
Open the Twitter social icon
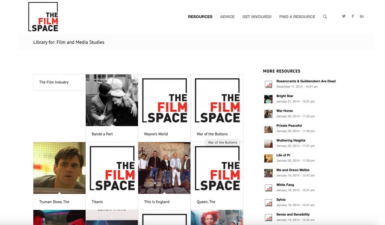(344, 16)
